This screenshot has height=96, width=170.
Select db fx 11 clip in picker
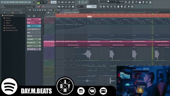coord(34,46)
